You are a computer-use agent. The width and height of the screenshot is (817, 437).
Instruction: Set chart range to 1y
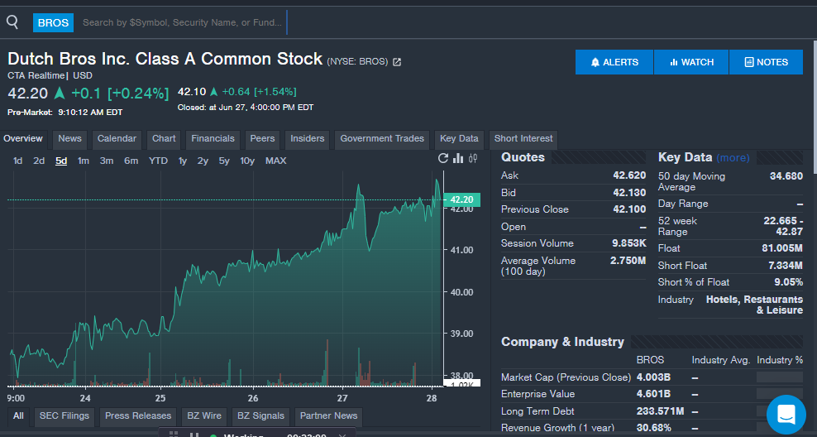click(183, 161)
